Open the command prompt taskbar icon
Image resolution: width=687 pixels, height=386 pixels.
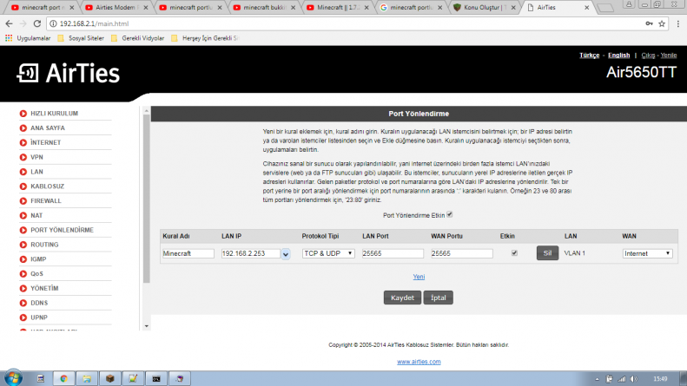pyautogui.click(x=156, y=378)
